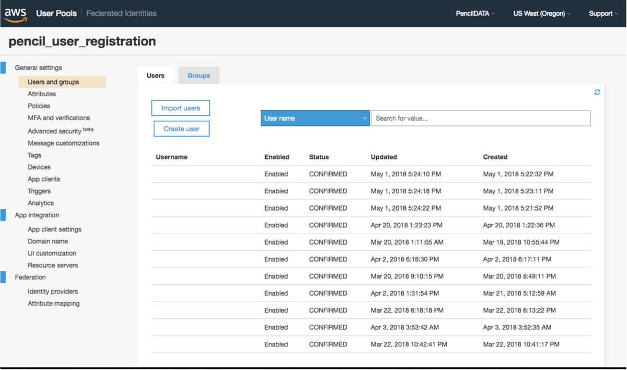Focus the Search for value field

point(481,118)
